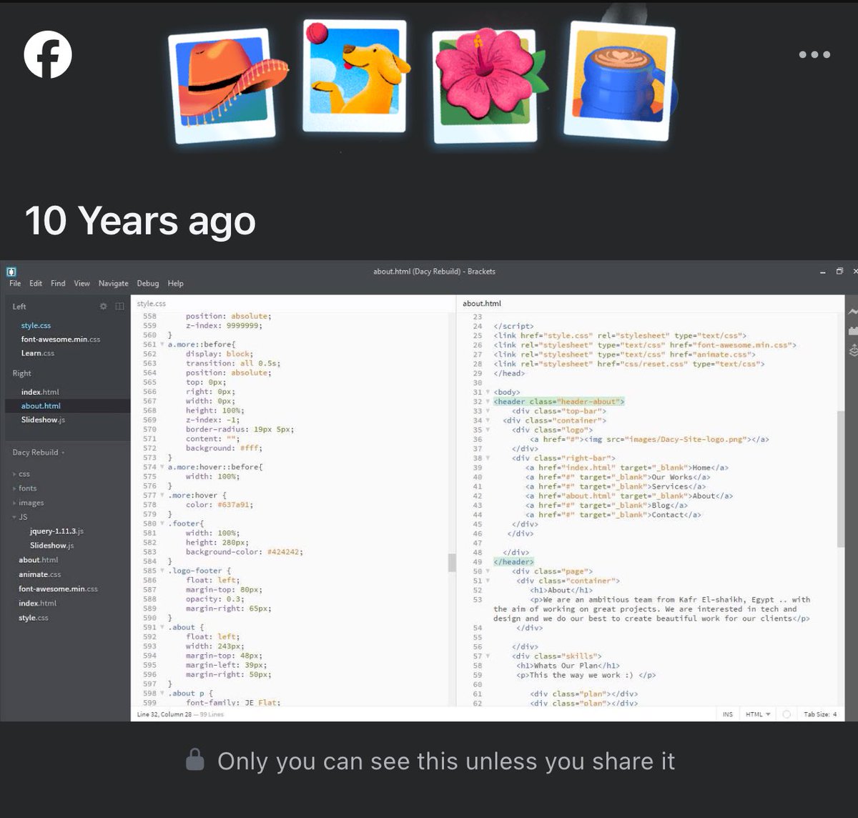
Task: Minimize the Brackets window
Action: click(822, 272)
